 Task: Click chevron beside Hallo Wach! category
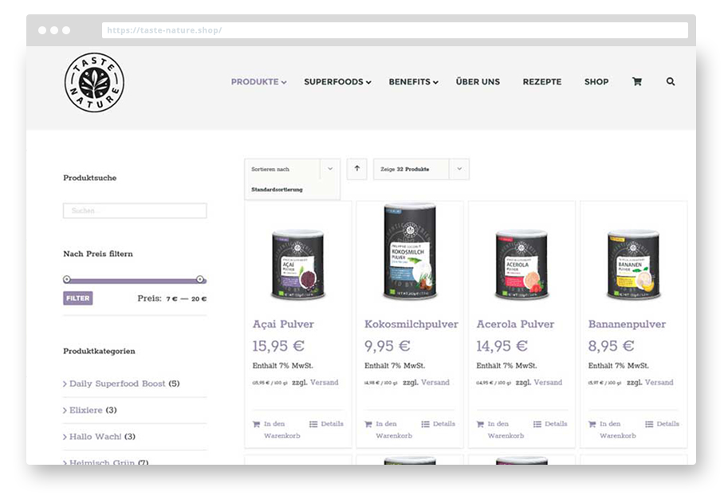(65, 437)
